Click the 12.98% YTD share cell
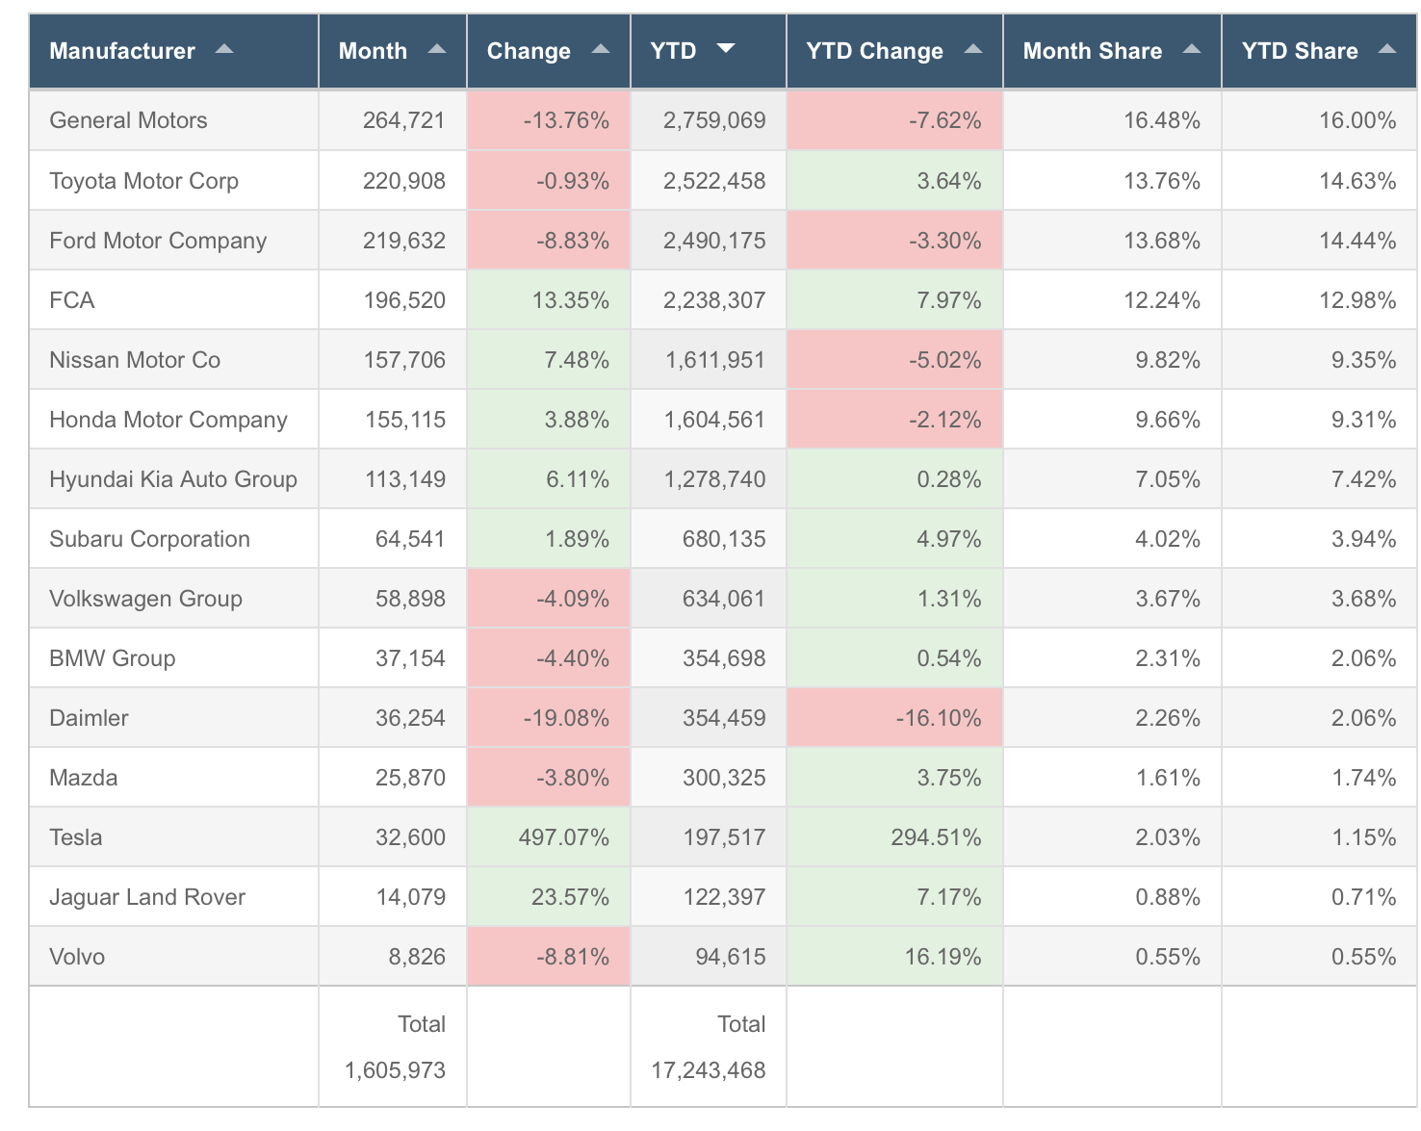 (1319, 299)
